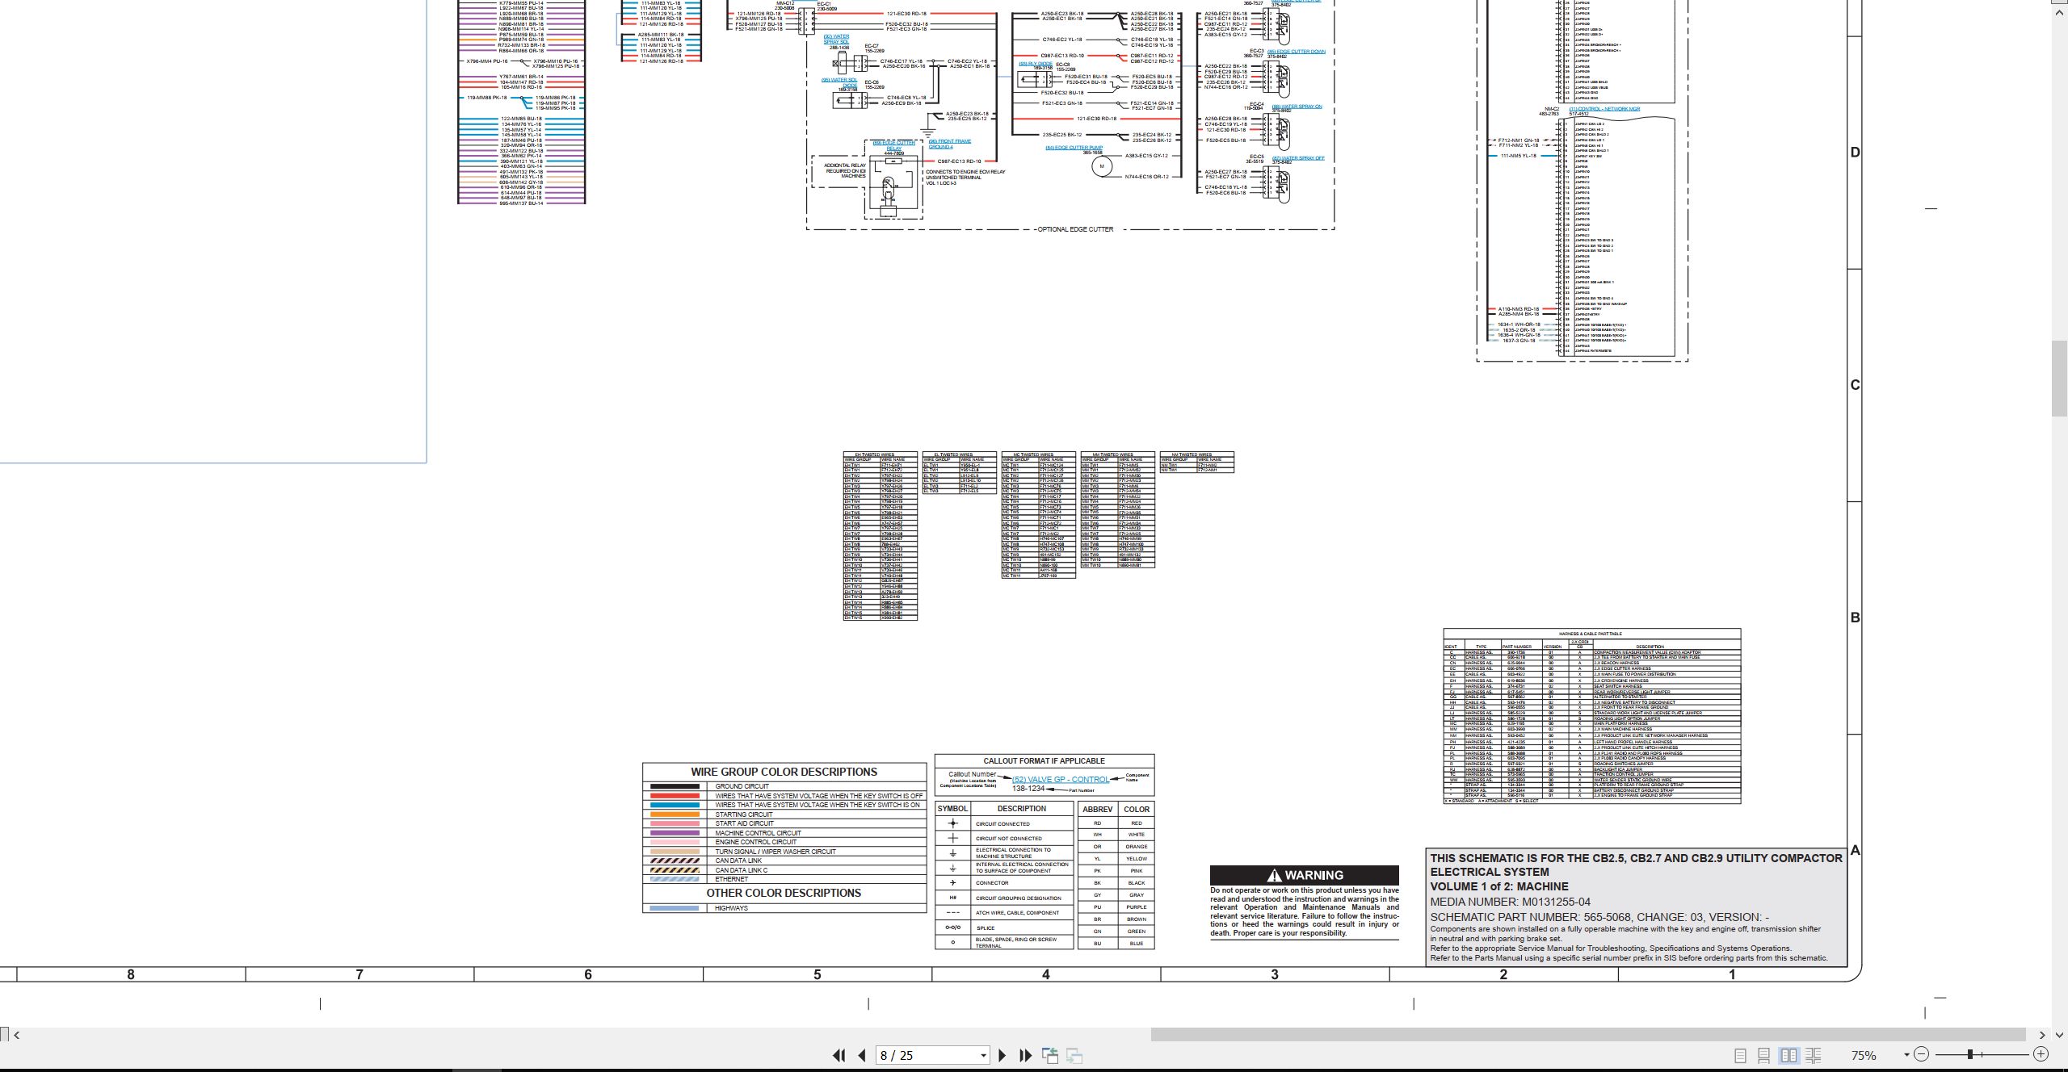2068x1072 pixels.
Task: Click the 'CALLOUT FORMAT IF APPLICABLE' heading
Action: pos(1044,760)
